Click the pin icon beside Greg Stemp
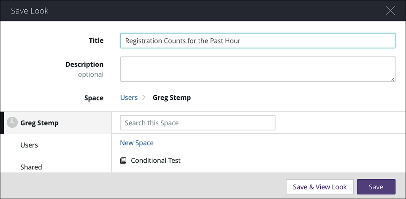Image resolution: width=406 pixels, height=199 pixels. pyautogui.click(x=13, y=123)
